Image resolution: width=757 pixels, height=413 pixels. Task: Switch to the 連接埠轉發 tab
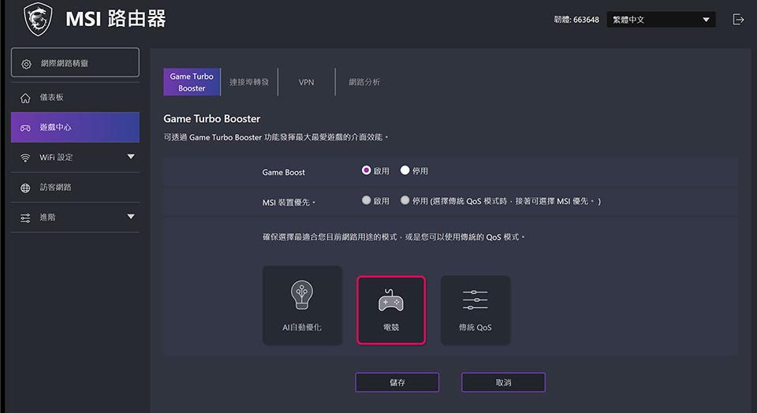[x=249, y=82]
